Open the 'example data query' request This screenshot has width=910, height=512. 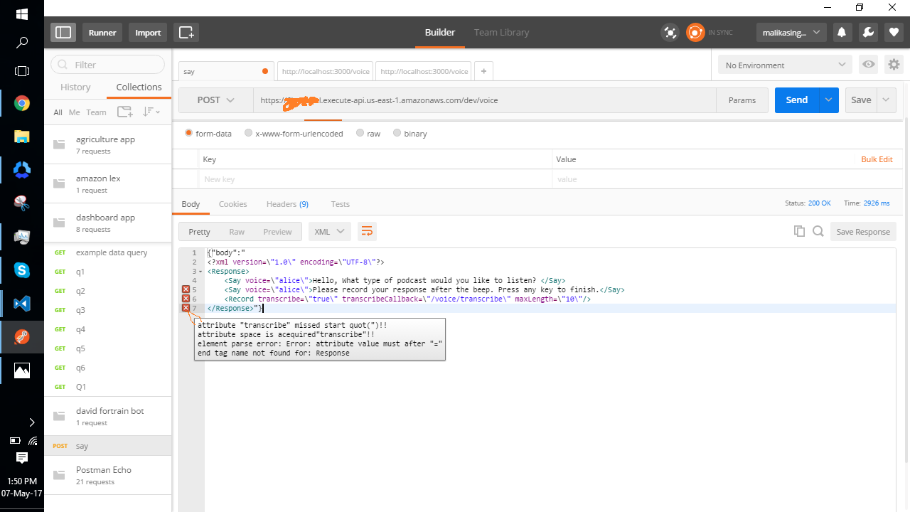tap(108, 252)
